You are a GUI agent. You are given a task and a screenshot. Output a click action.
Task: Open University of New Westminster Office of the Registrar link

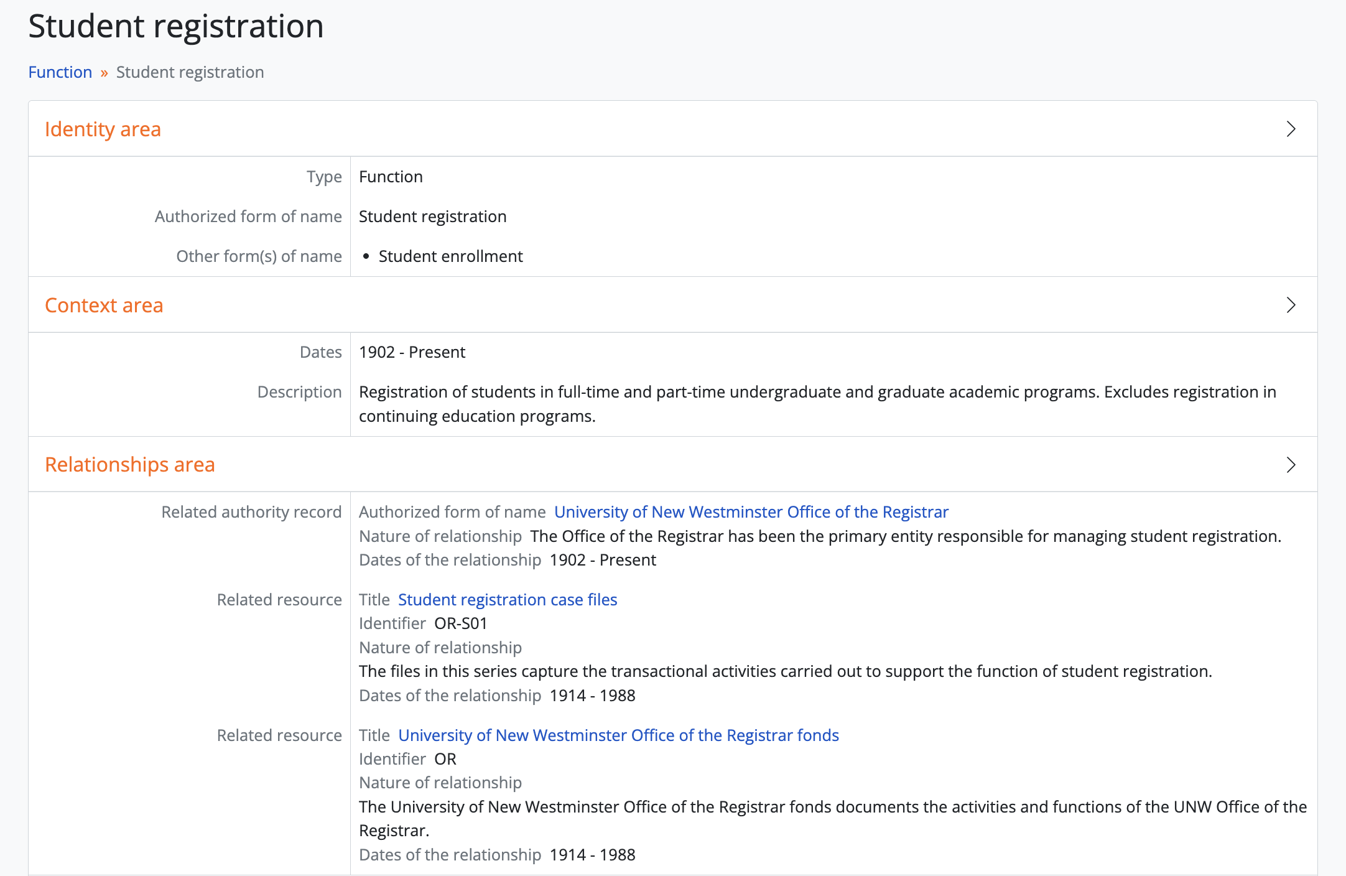(751, 512)
